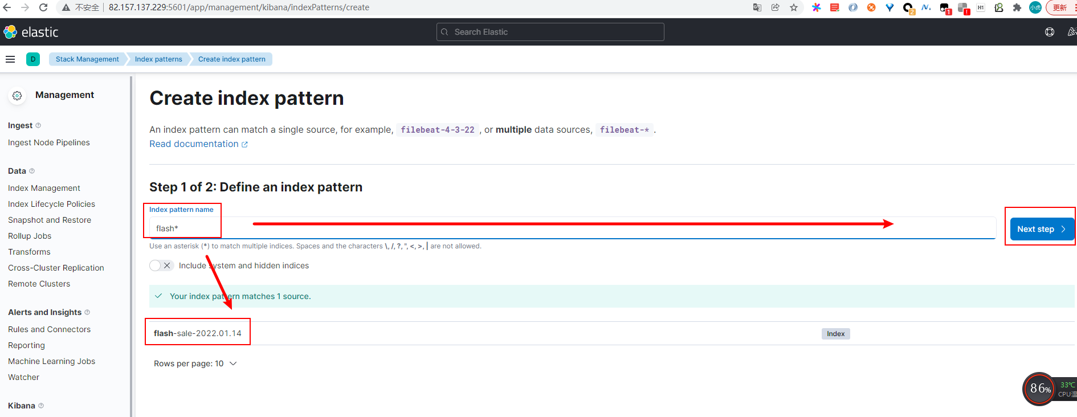Screen dimensions: 1077x417
Task: Open the Elastic help menu icon
Action: [x=1050, y=32]
